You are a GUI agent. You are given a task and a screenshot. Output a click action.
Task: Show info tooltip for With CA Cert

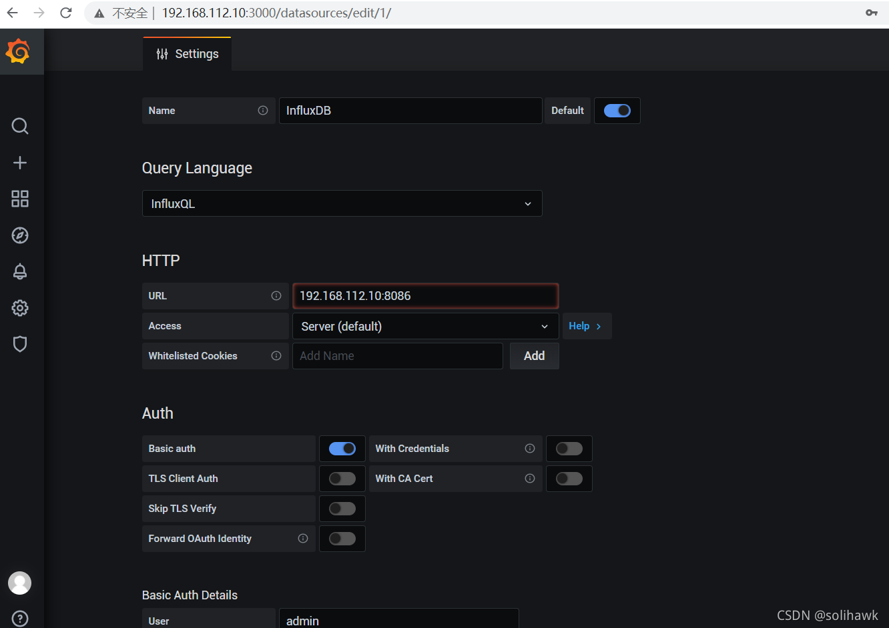[530, 479]
